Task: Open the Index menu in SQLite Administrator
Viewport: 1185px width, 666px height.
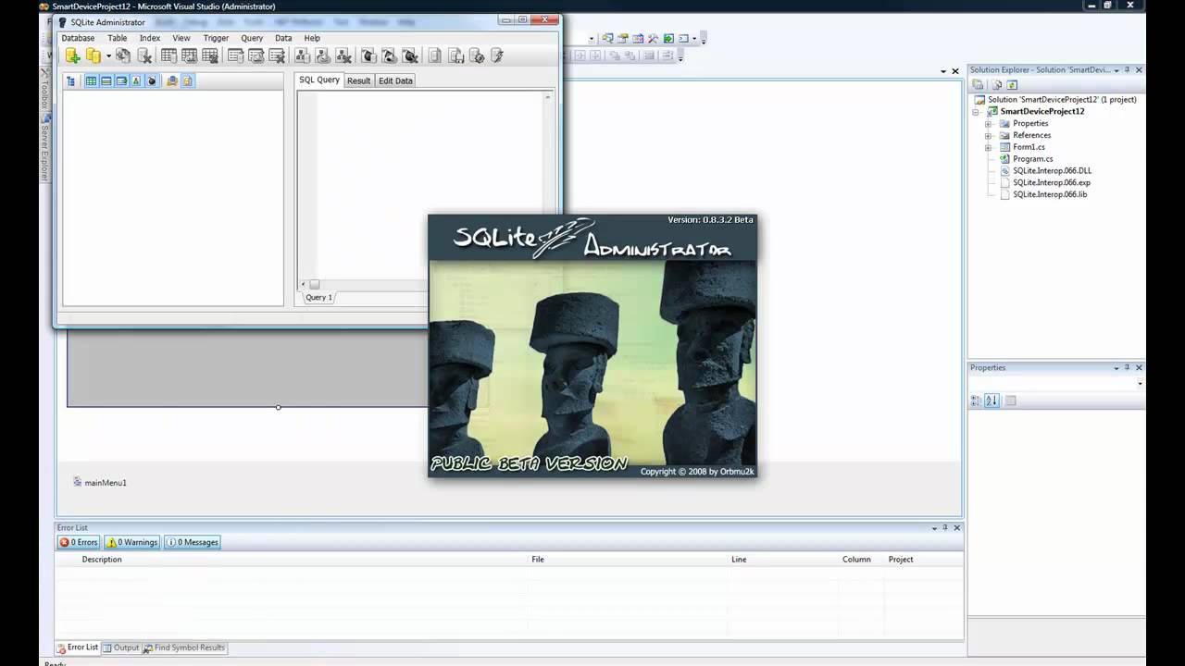Action: pos(150,38)
